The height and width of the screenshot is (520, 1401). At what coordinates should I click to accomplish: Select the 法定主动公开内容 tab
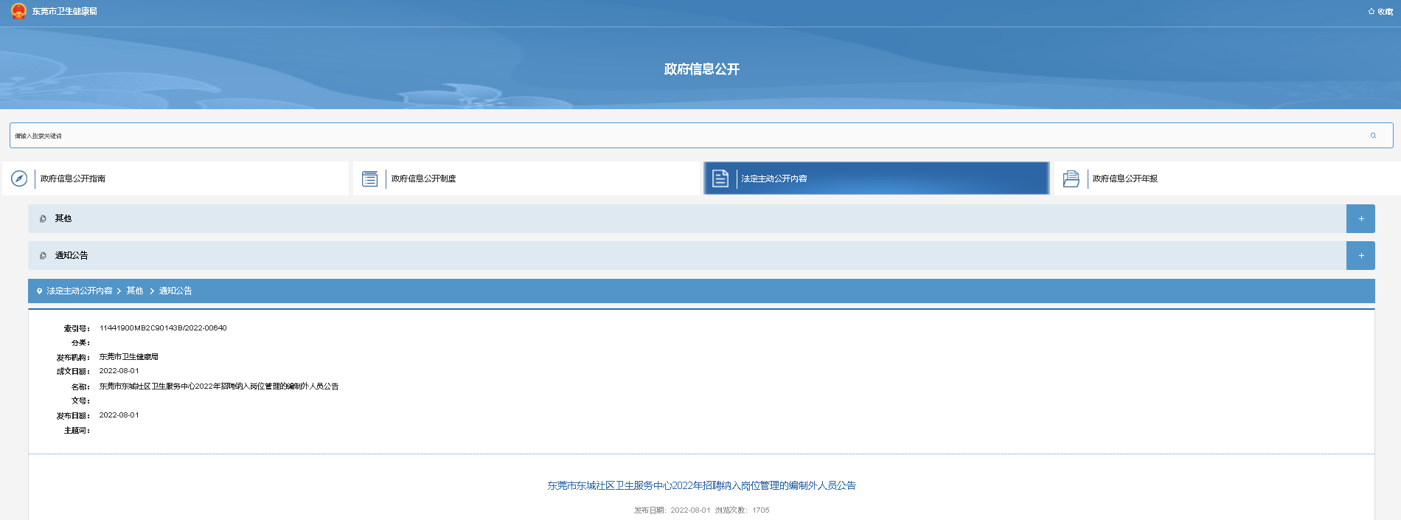[877, 178]
